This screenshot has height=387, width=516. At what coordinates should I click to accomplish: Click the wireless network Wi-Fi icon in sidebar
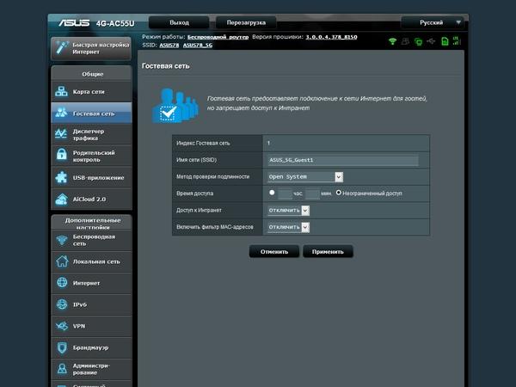point(62,240)
